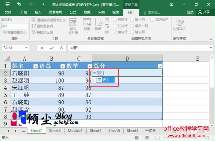Click 删除重复项 remove duplicates
The image size is (215, 141).
pyautogui.click(x=42, y=26)
